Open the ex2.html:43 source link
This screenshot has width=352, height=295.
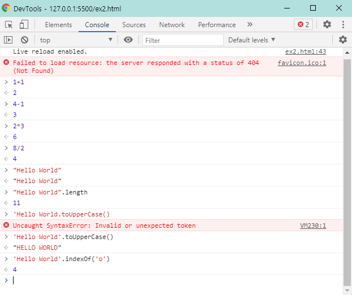pos(306,51)
